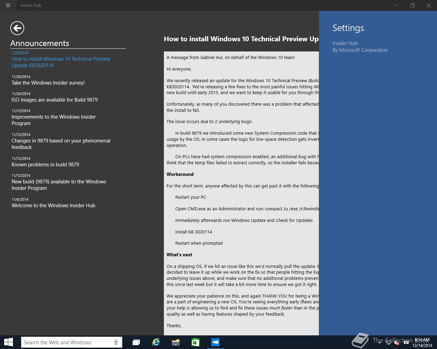Restore down the Insider Hub window
437x349 pixels.
412,5
